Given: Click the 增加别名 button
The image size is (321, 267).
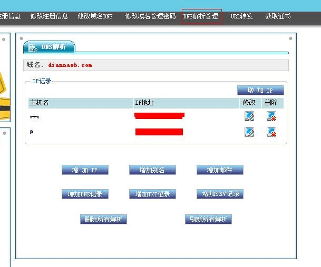Looking at the screenshot, I should click(x=152, y=170).
